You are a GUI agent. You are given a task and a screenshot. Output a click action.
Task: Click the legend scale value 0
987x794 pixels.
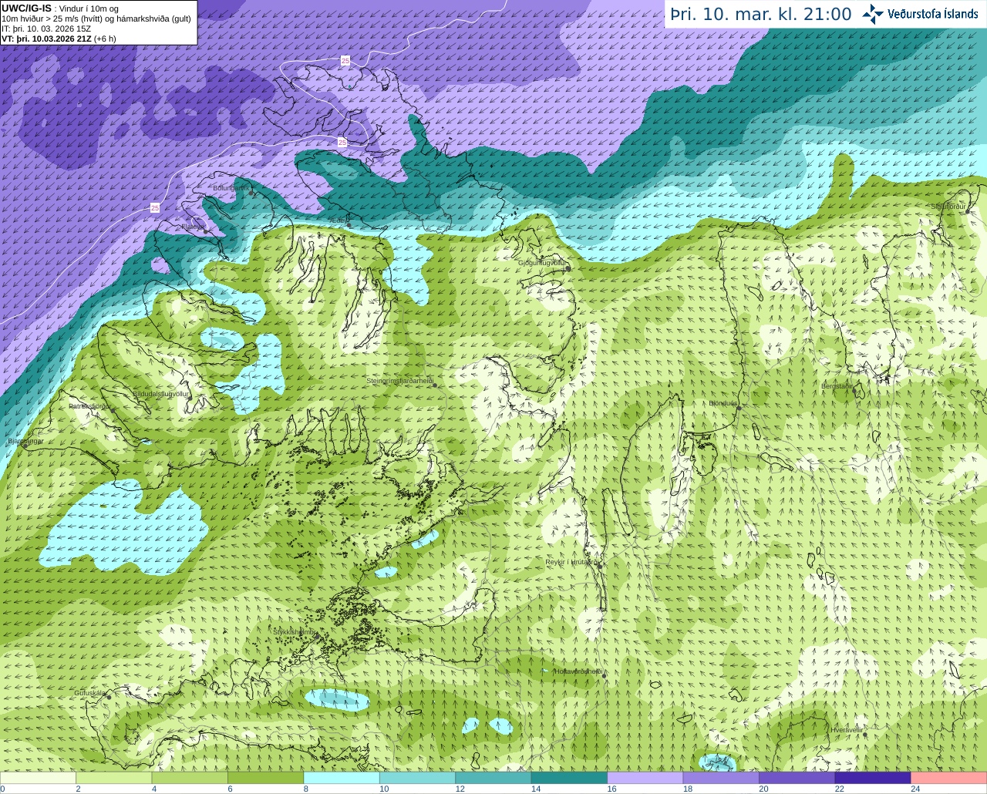pos(2,789)
